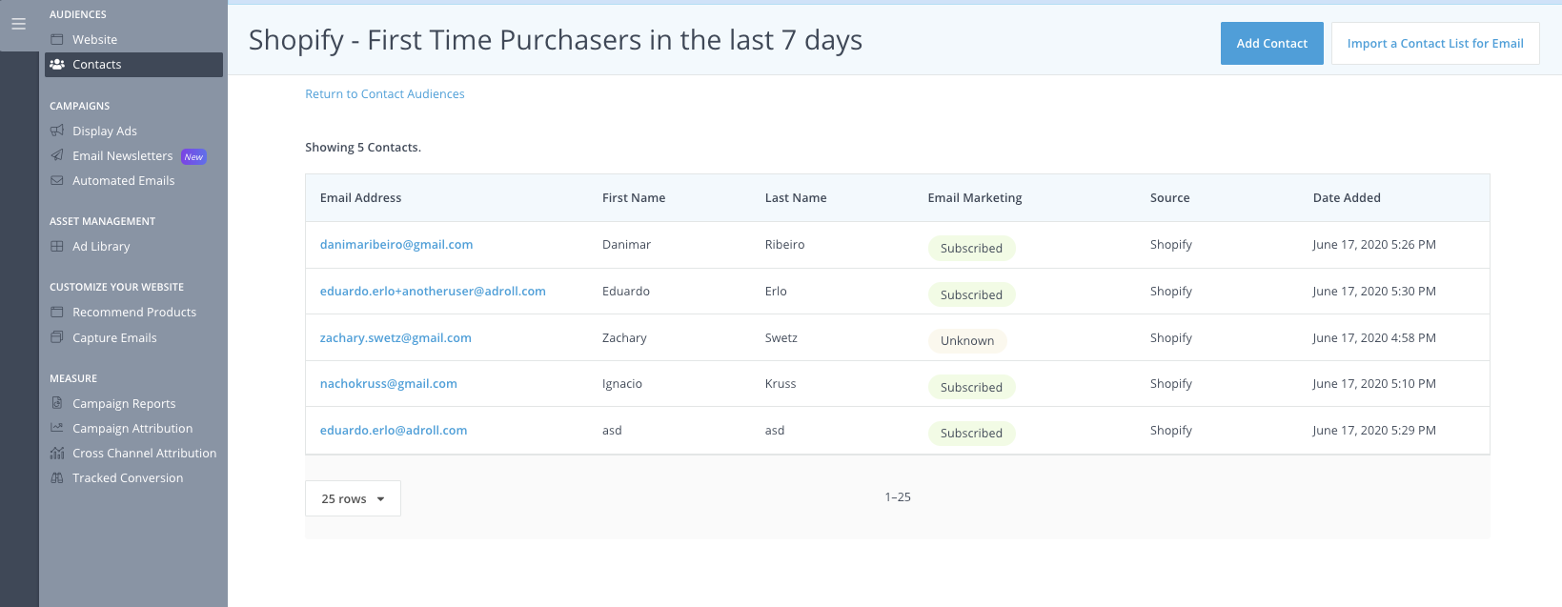Click the Date Added column header

1347,197
